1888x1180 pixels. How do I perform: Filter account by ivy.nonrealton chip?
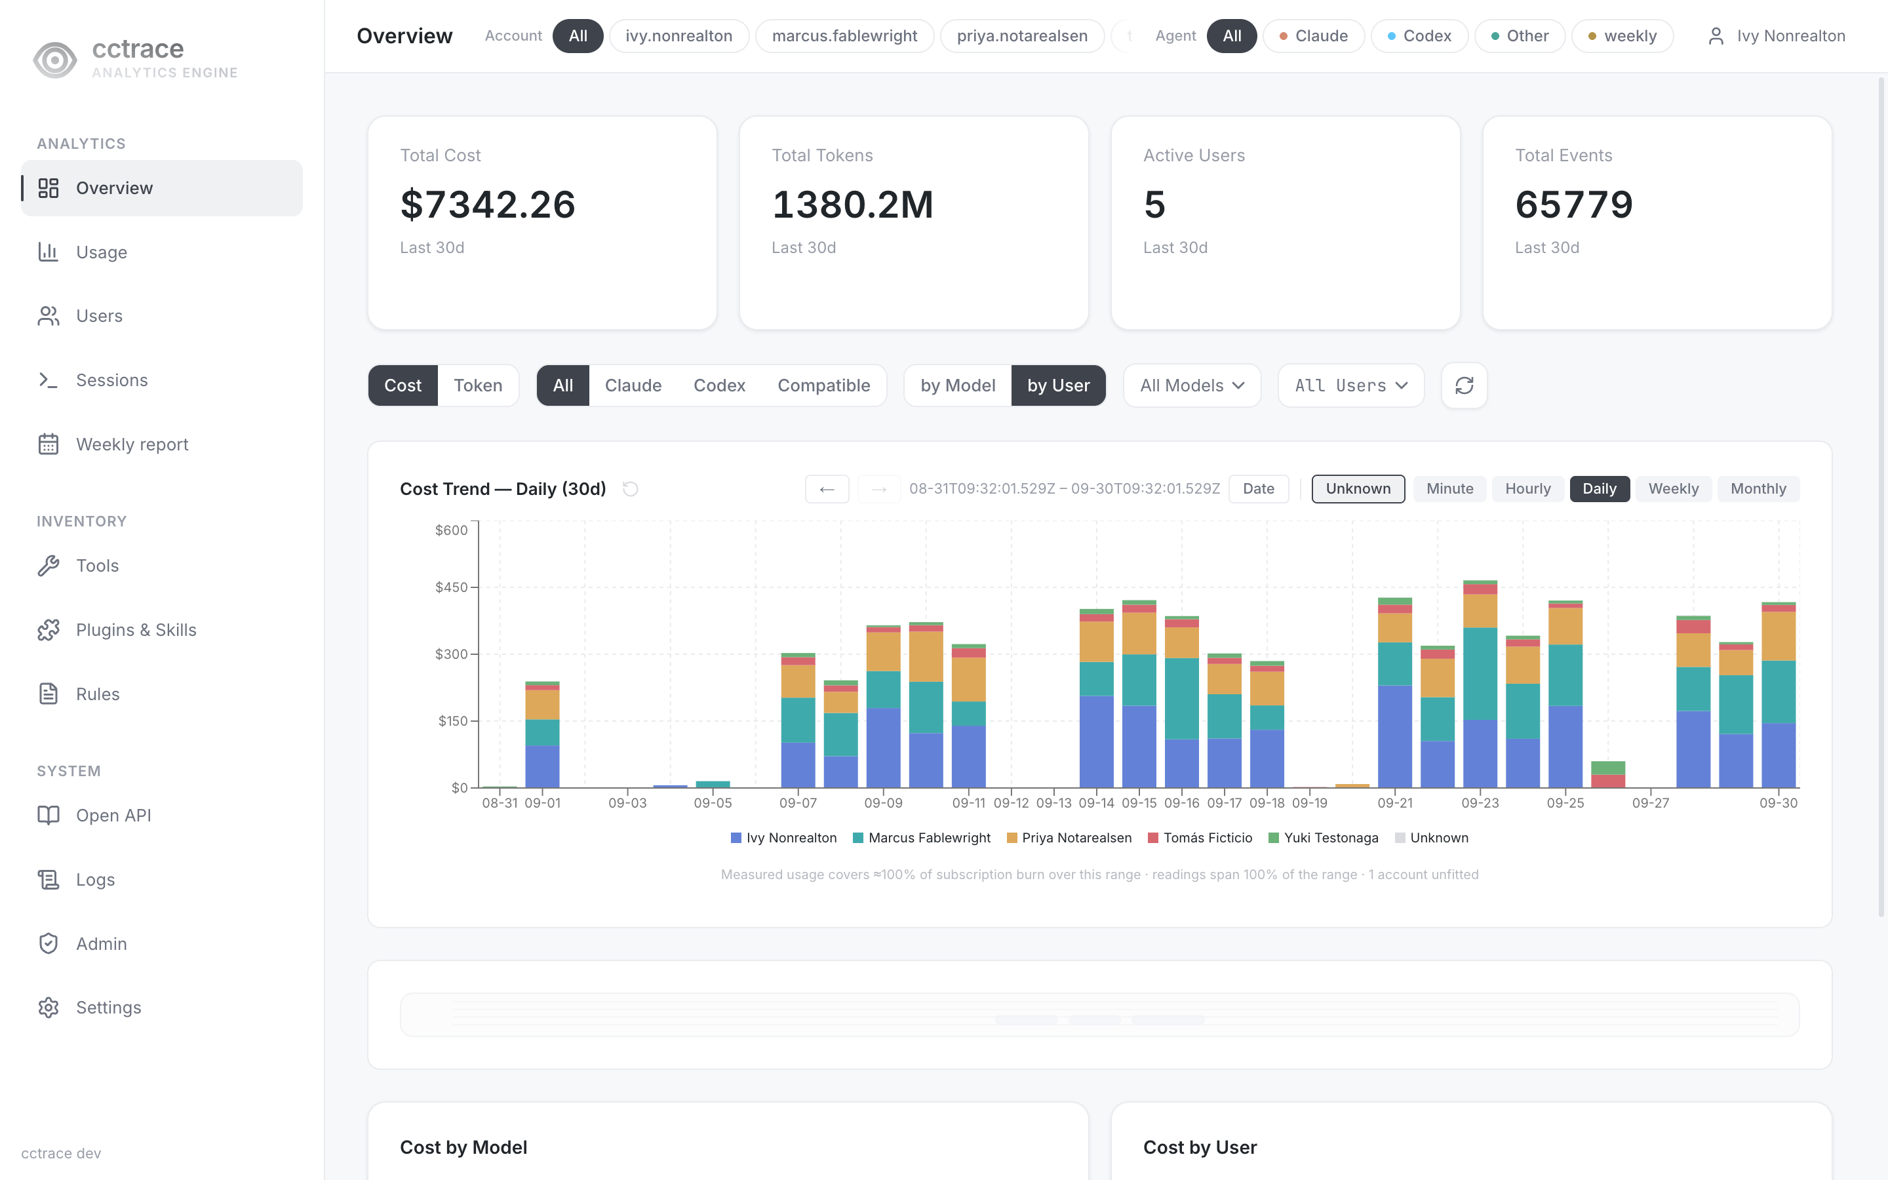(x=678, y=36)
